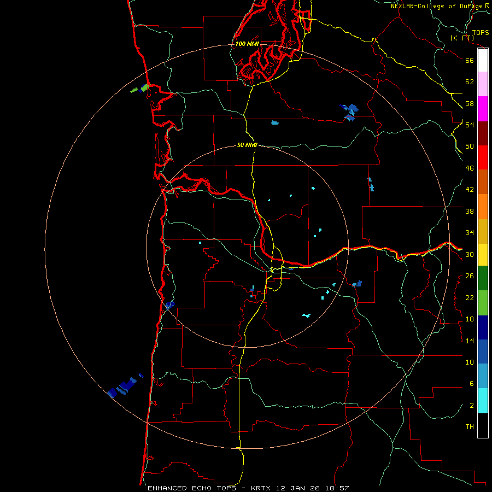Click the magenta swatch between 54 and 58
This screenshot has width=492, height=492.
(x=483, y=109)
